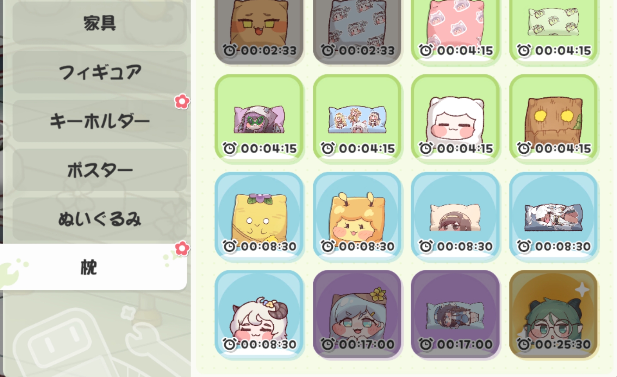Select the white-haired ram horn character pillow
Image resolution: width=617 pixels, height=377 pixels.
tap(259, 314)
